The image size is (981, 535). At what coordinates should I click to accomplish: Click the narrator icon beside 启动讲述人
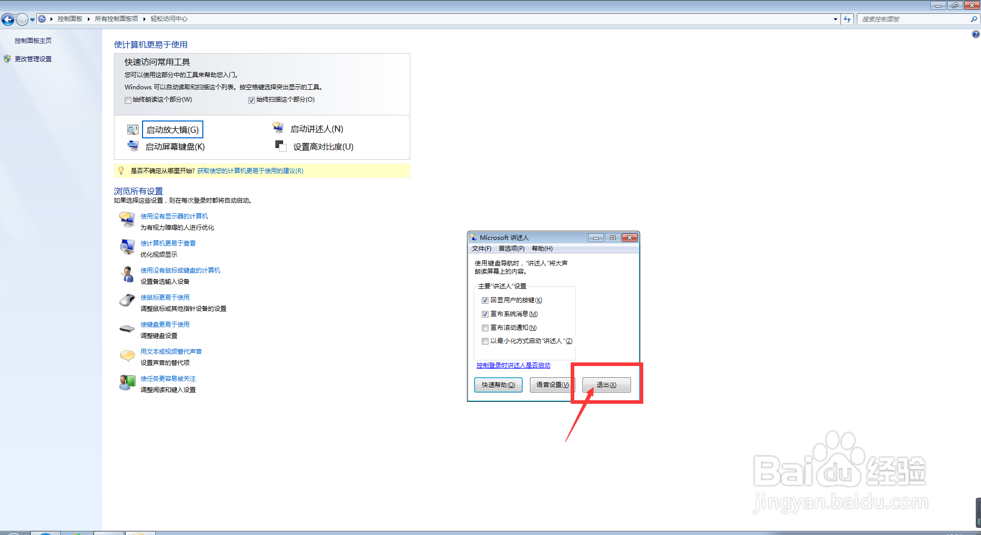278,128
